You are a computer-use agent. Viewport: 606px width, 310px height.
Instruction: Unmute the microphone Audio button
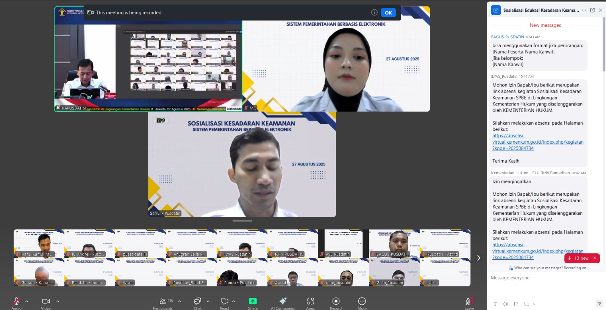16,302
